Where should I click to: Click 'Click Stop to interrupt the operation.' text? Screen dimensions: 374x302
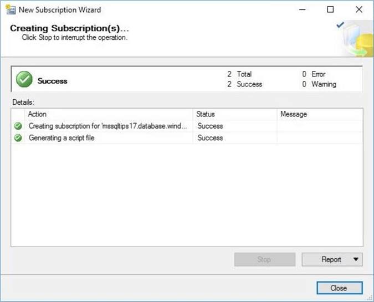[x=75, y=38]
